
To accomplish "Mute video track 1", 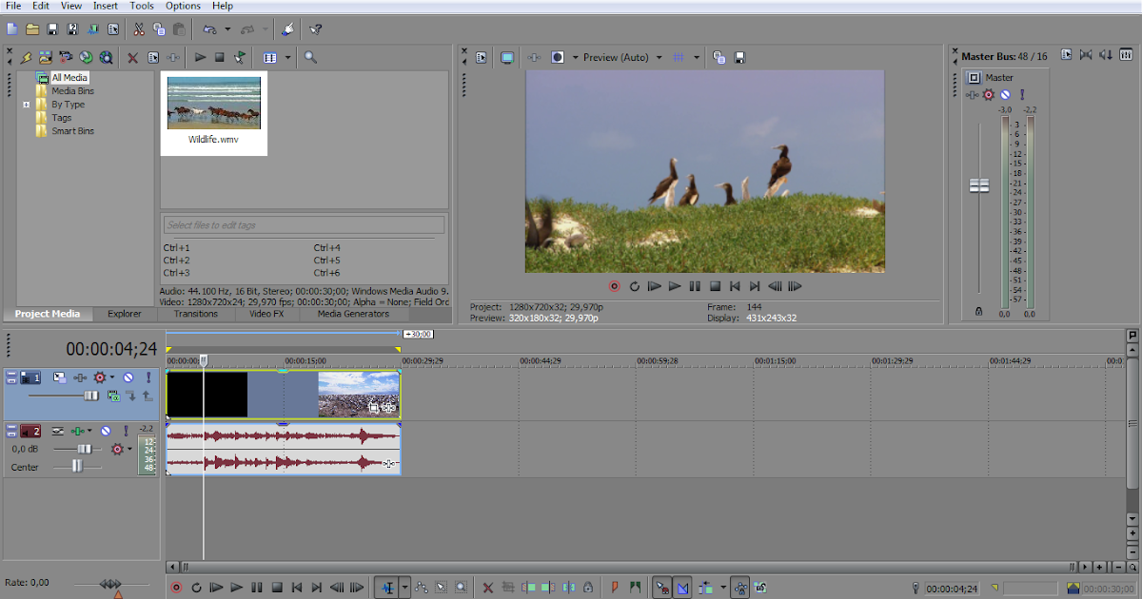I will click(x=128, y=378).
